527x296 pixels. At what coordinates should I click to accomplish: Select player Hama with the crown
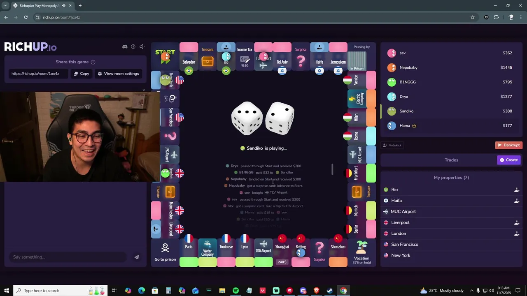(452, 125)
